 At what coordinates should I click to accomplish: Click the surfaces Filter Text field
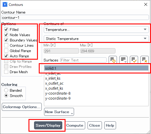click(83, 60)
